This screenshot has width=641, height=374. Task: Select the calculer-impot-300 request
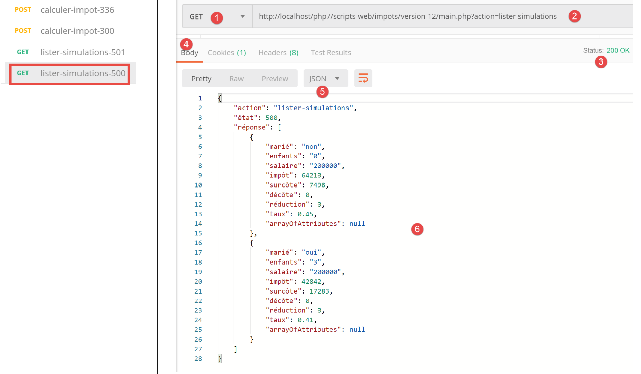[77, 31]
